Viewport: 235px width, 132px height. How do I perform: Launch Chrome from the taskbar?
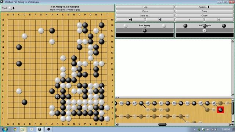click(15, 129)
